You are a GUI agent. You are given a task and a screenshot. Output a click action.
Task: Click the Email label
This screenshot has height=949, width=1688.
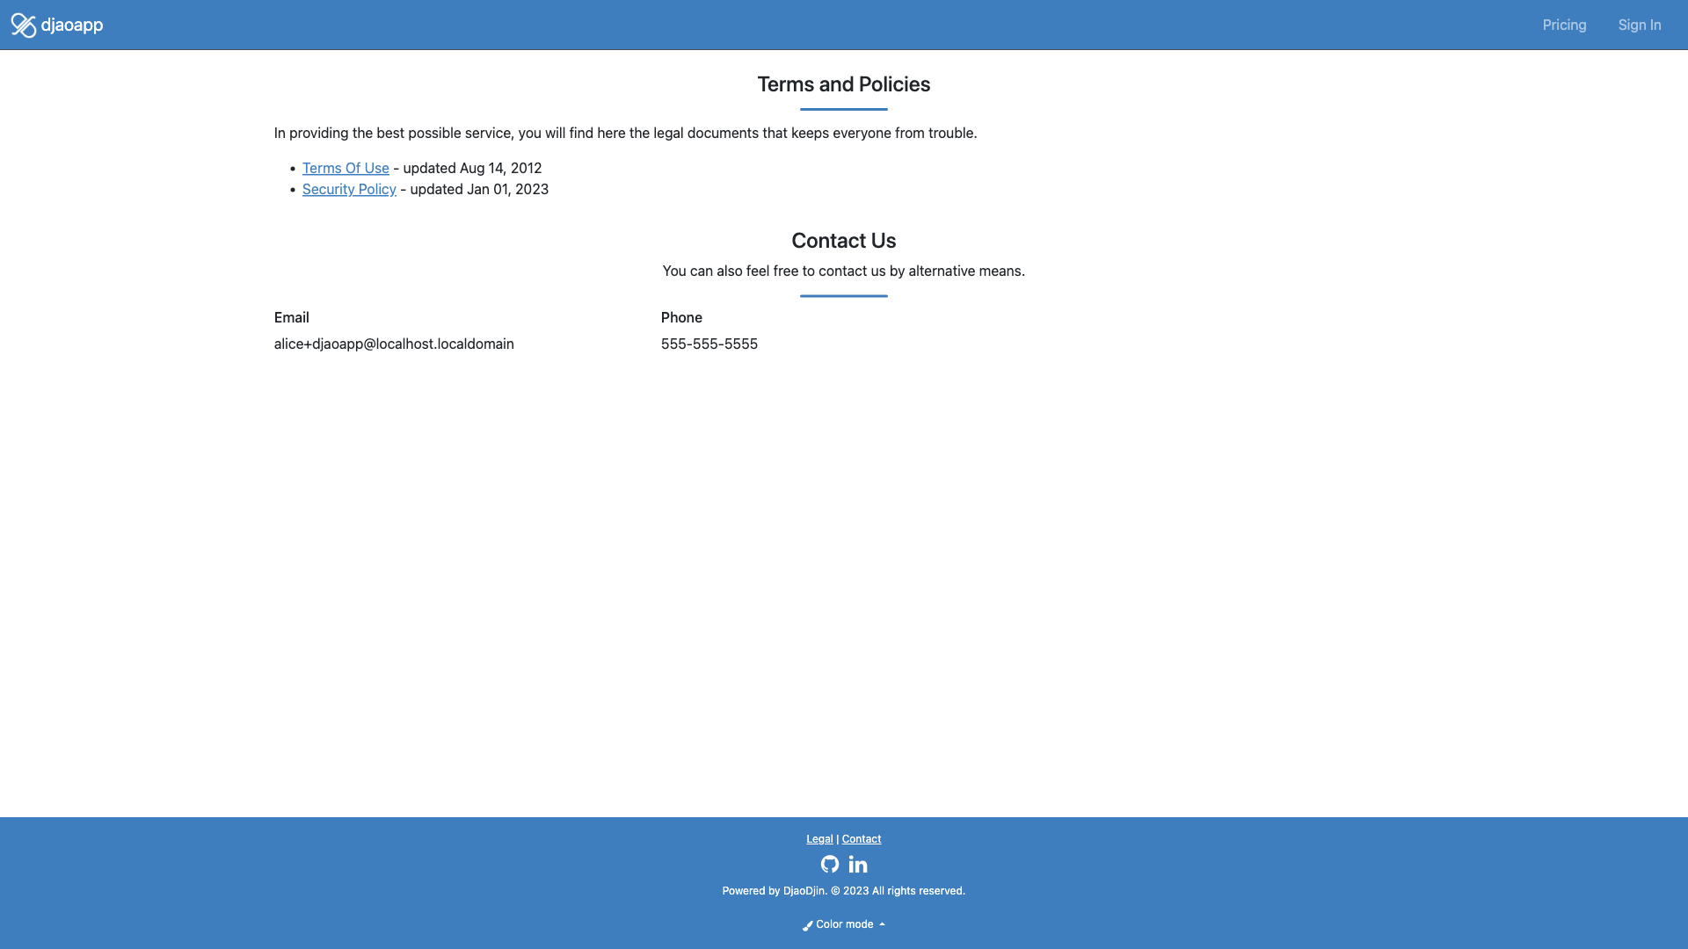click(x=292, y=317)
